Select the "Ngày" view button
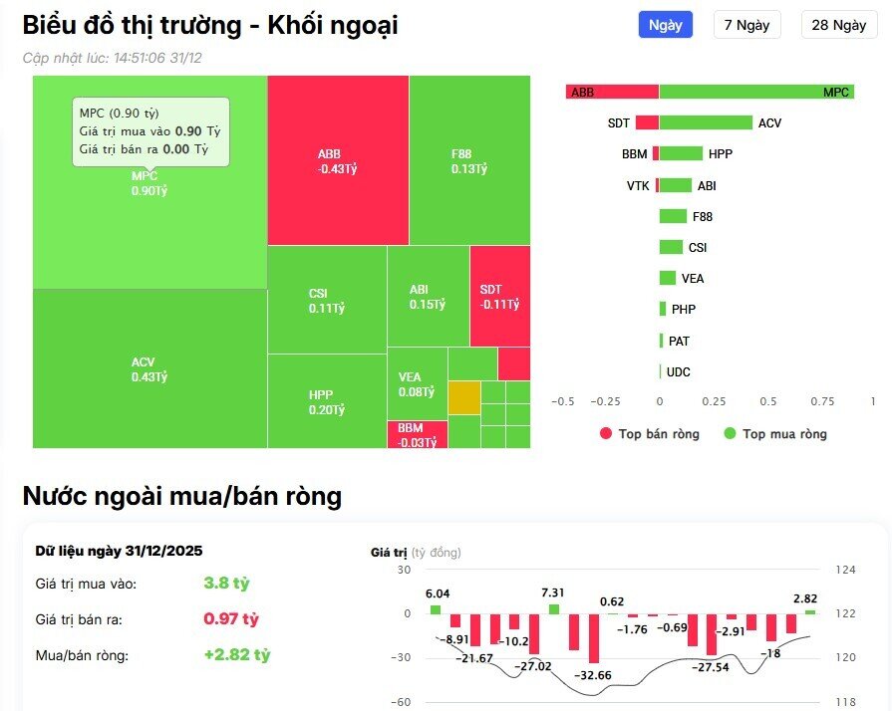The image size is (892, 711). 664,25
